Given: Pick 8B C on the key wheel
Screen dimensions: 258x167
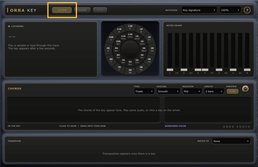Looking at the screenshot, I should tap(111, 60).
